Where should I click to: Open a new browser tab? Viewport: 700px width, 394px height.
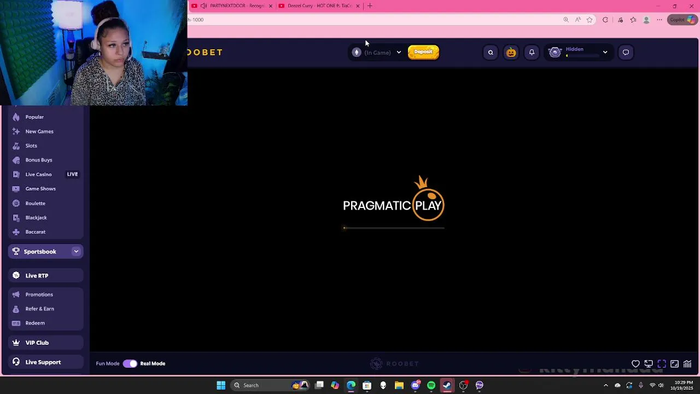[370, 6]
